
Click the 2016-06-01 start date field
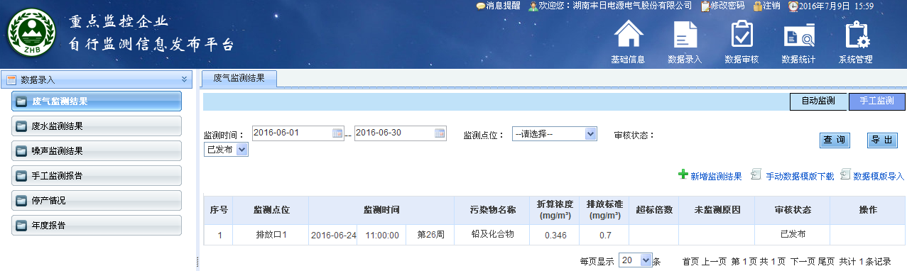coord(292,133)
